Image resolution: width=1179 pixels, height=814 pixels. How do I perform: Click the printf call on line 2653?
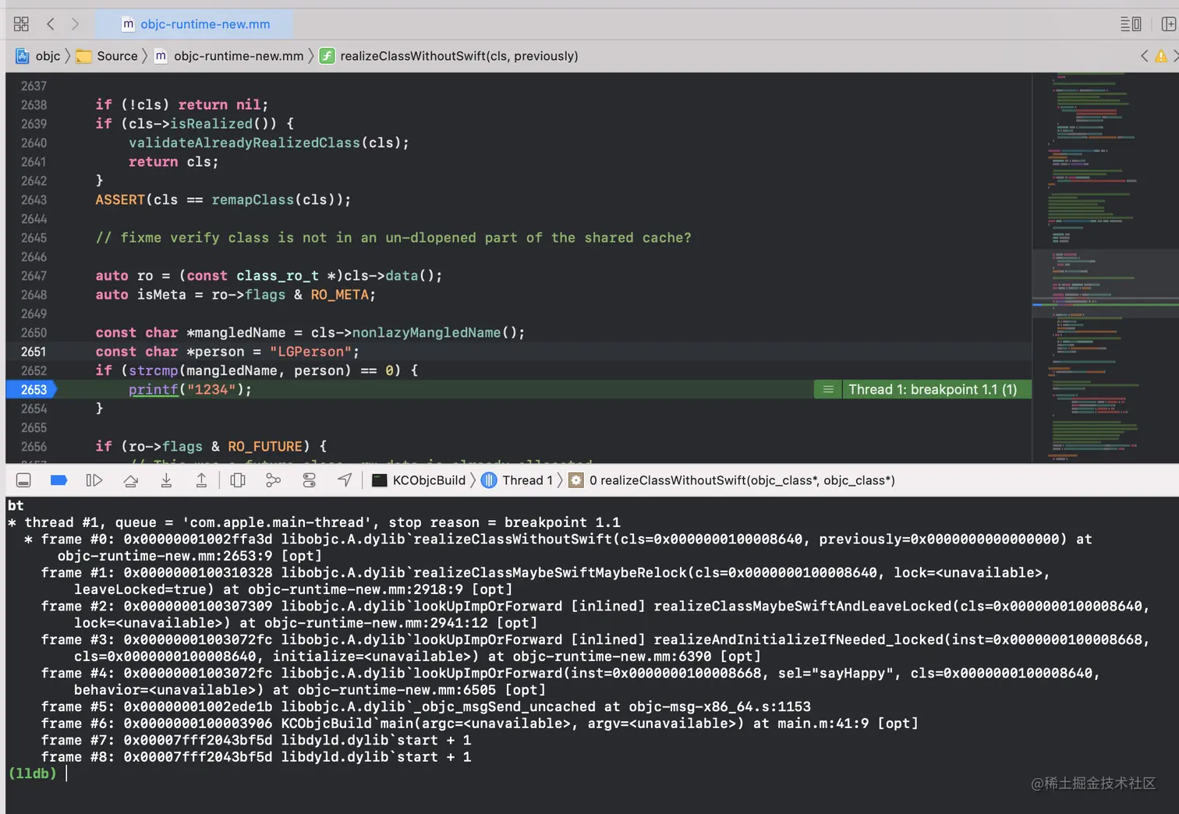coord(154,390)
